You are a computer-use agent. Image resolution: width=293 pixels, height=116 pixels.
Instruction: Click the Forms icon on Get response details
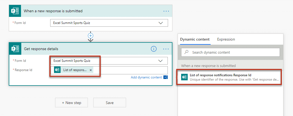pyautogui.click(x=14, y=49)
